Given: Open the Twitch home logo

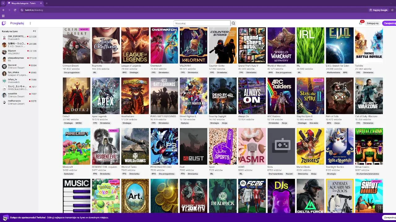Looking at the screenshot, I should pos(4,23).
